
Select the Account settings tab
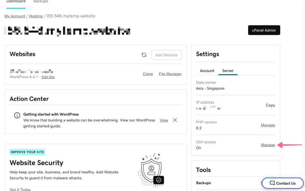point(207,71)
